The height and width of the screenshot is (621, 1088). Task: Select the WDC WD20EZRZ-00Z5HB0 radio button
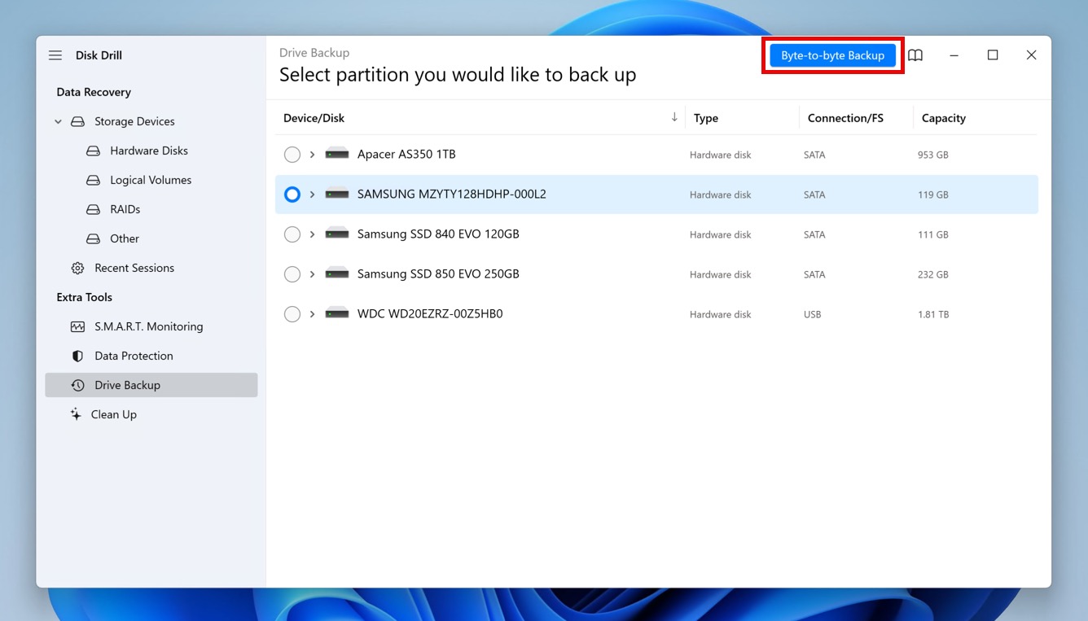tap(292, 314)
